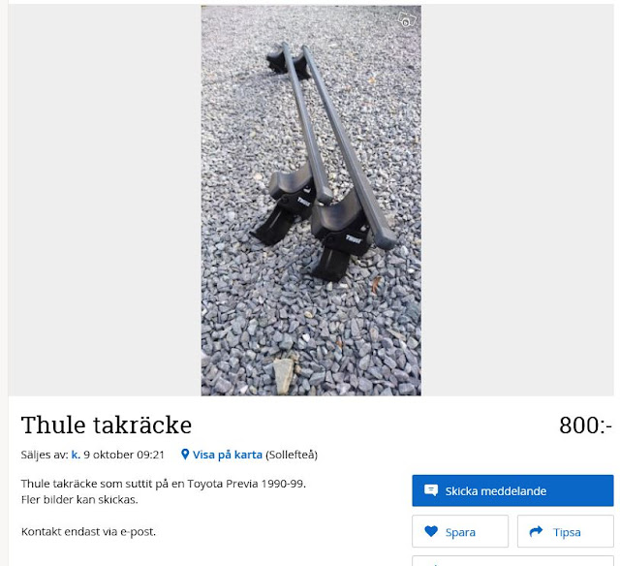Click the Kontakt endast via e-post text
This screenshot has width=620, height=566.
coord(88,531)
